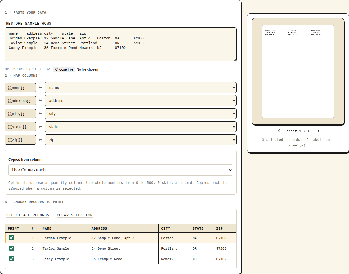Click the ADDRESS column header
Viewport: 349px width, 274px height.
click(x=124, y=228)
